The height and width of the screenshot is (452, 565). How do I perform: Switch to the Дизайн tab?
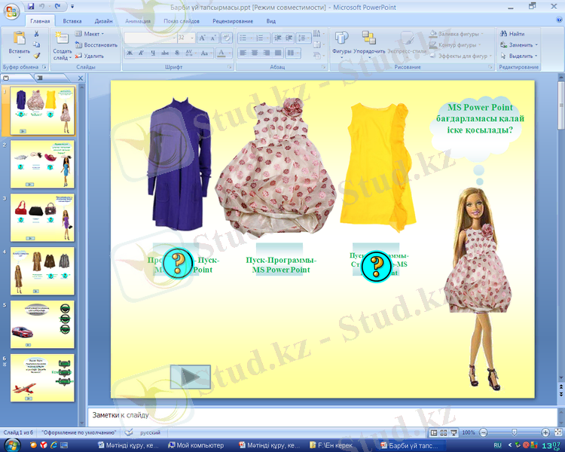(x=104, y=21)
